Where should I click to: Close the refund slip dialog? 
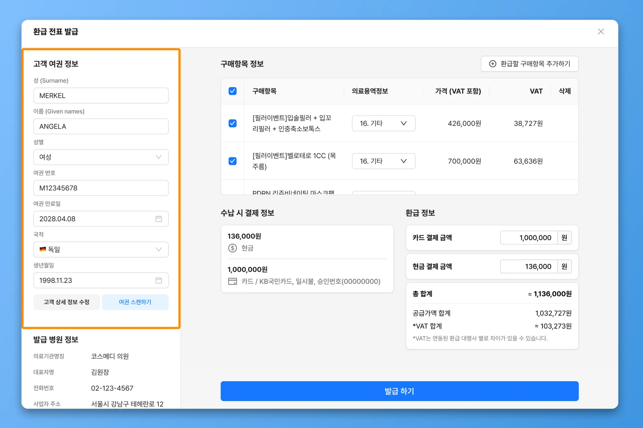click(601, 32)
